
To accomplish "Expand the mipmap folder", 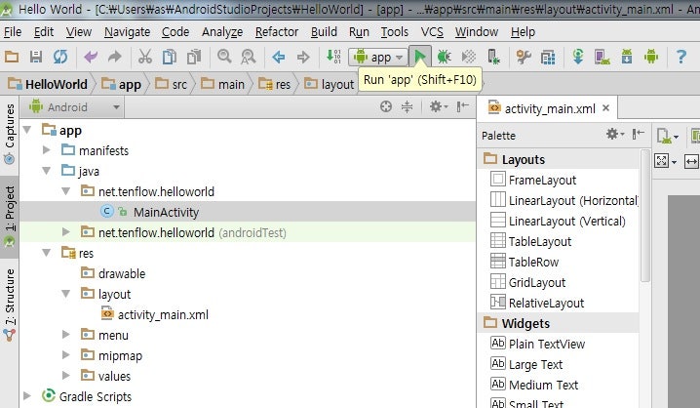I will [x=66, y=355].
